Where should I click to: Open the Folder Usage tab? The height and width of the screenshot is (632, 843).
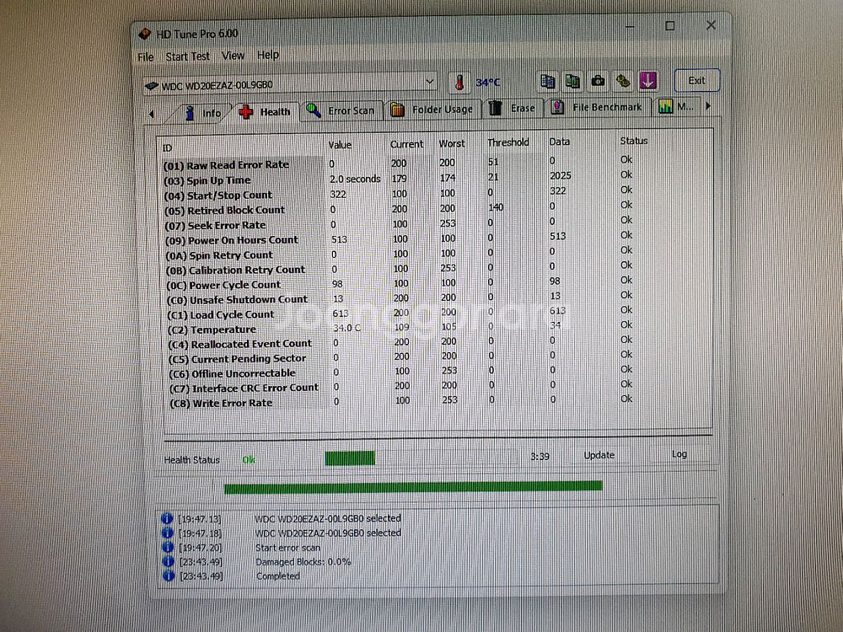coord(432,109)
